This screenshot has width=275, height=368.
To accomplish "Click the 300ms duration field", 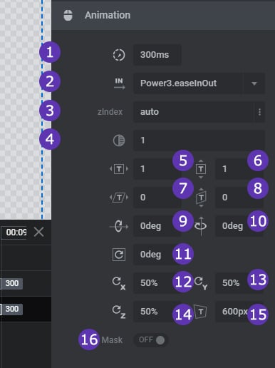I will click(157, 55).
